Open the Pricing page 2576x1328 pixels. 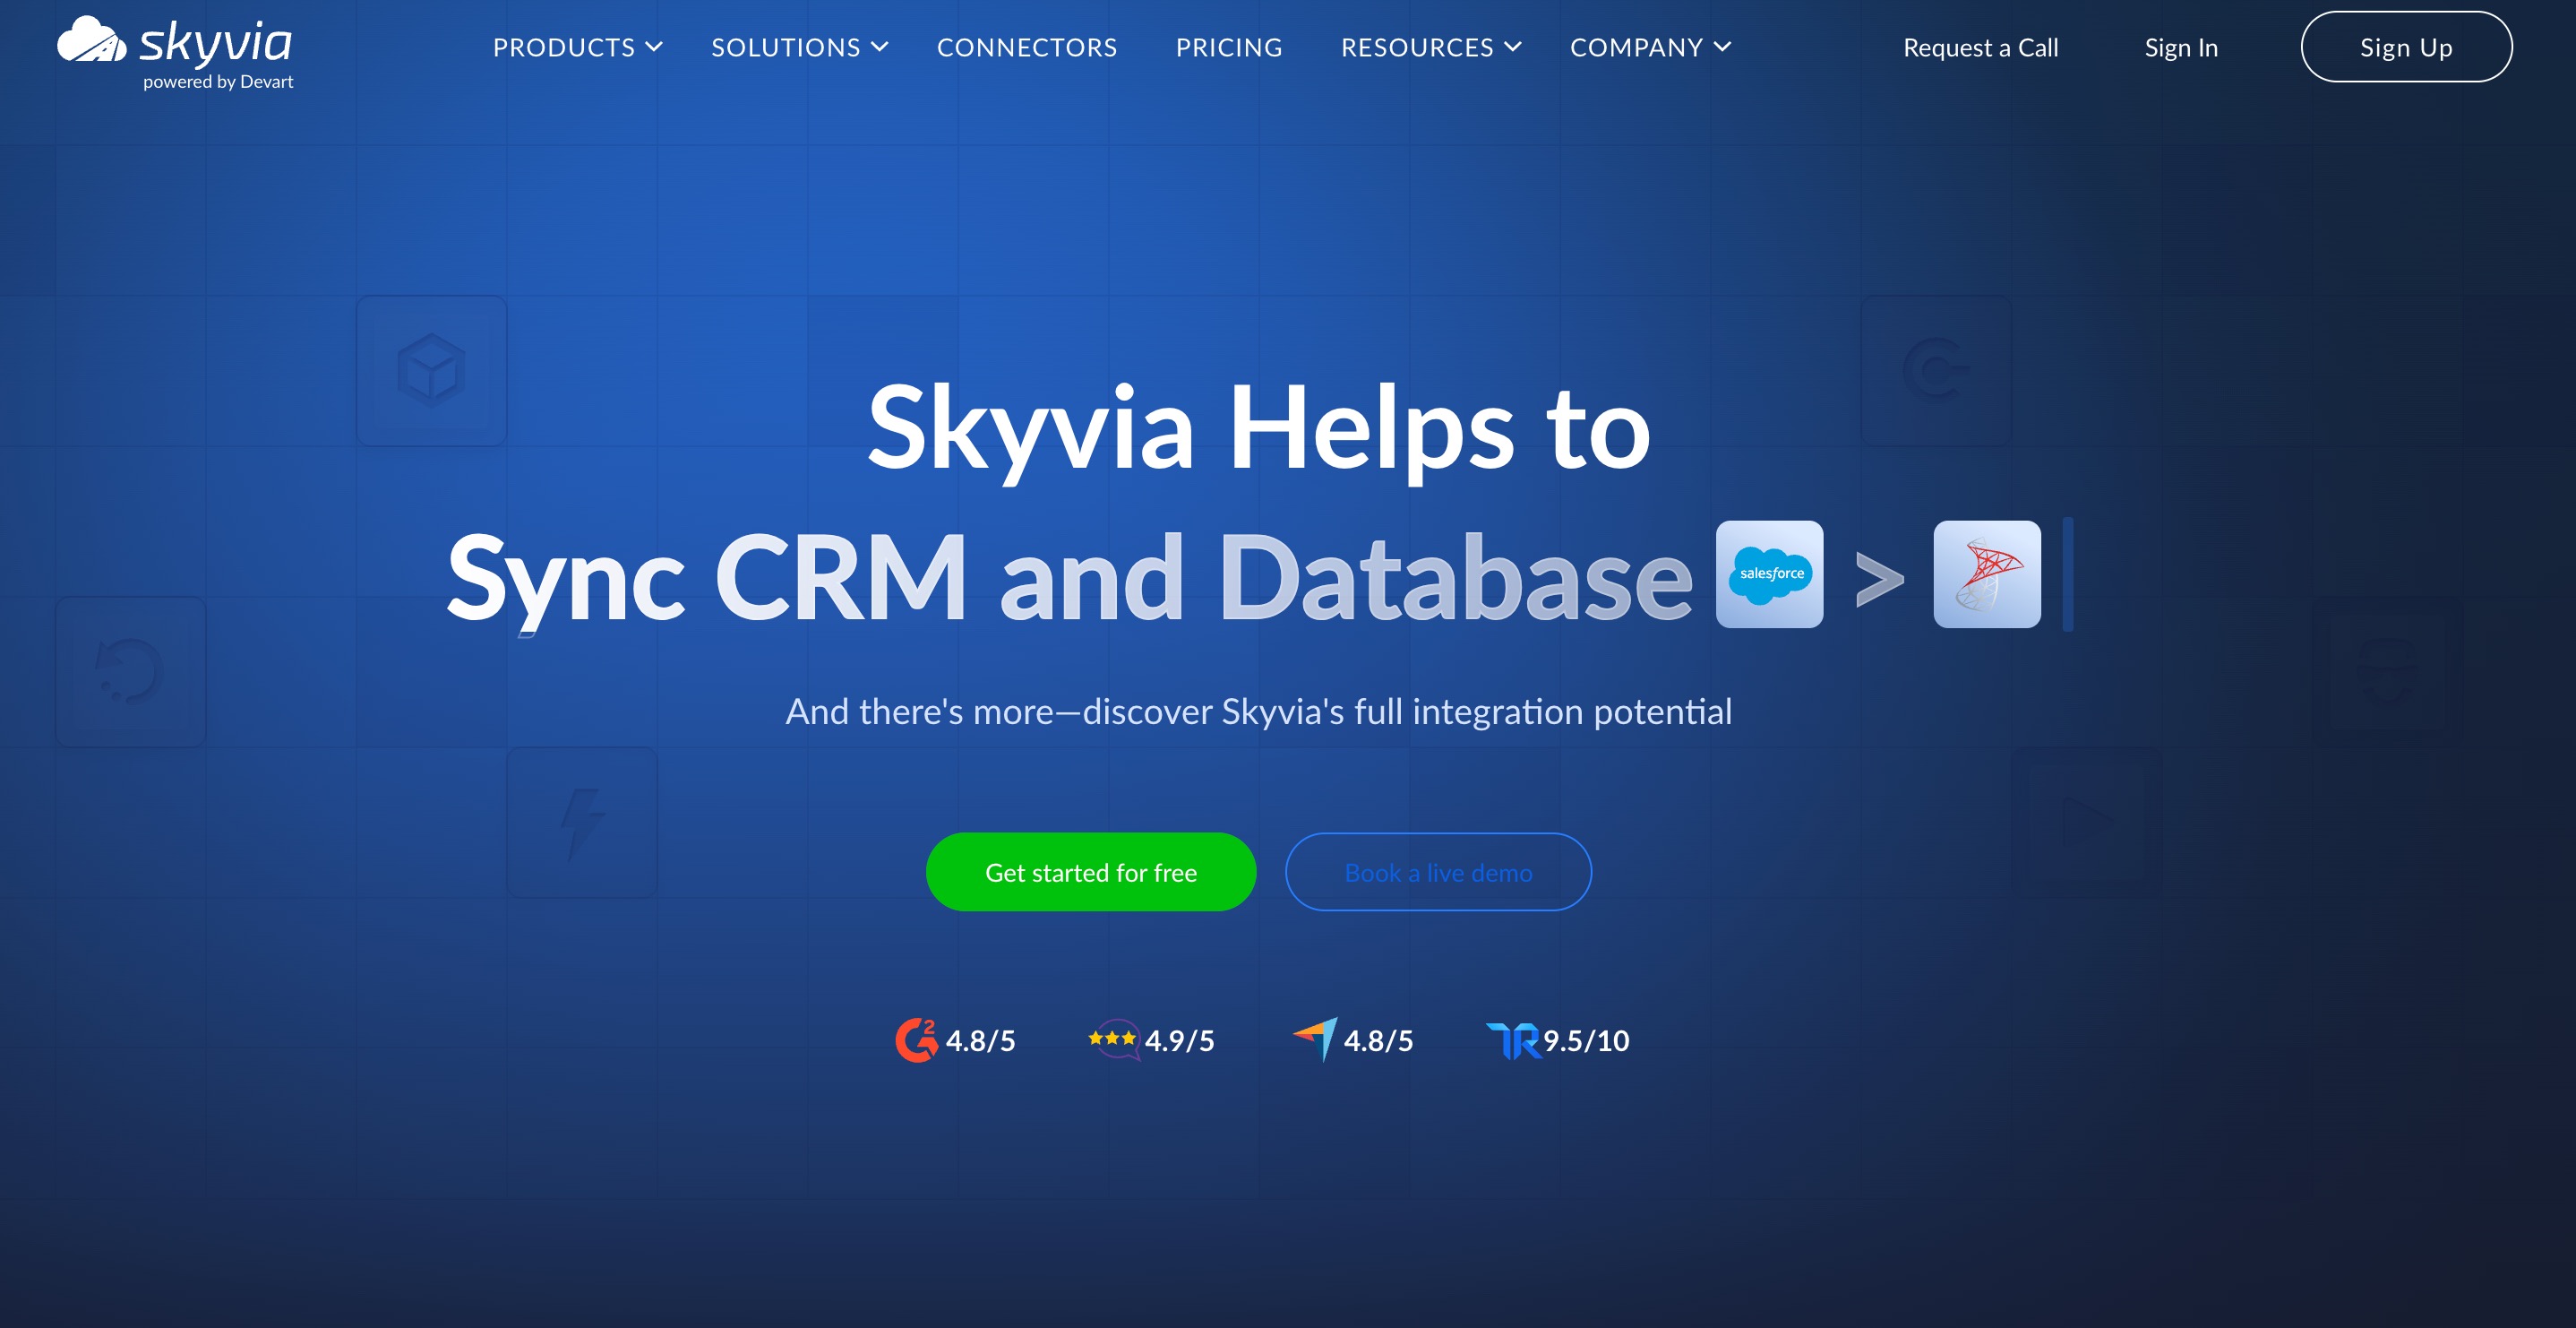pos(1229,47)
